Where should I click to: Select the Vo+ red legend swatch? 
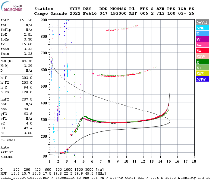203,51
